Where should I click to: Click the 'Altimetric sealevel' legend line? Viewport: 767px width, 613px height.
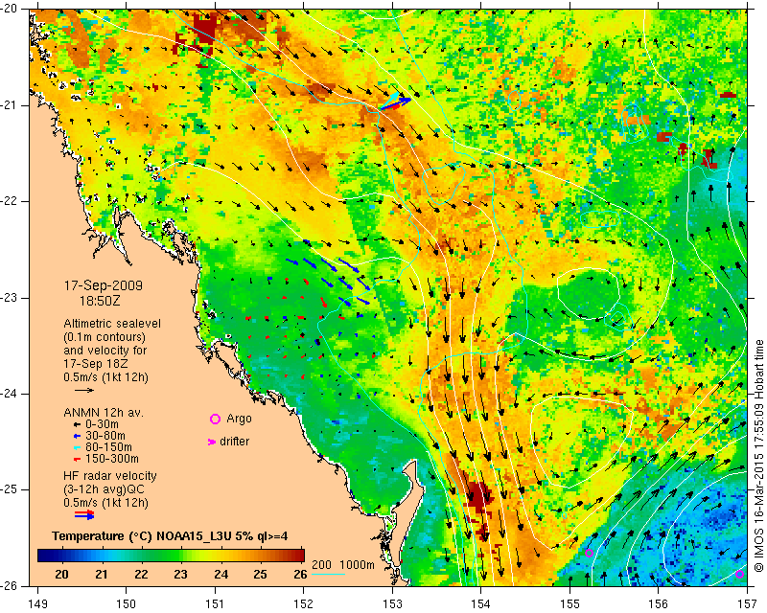pos(112,324)
